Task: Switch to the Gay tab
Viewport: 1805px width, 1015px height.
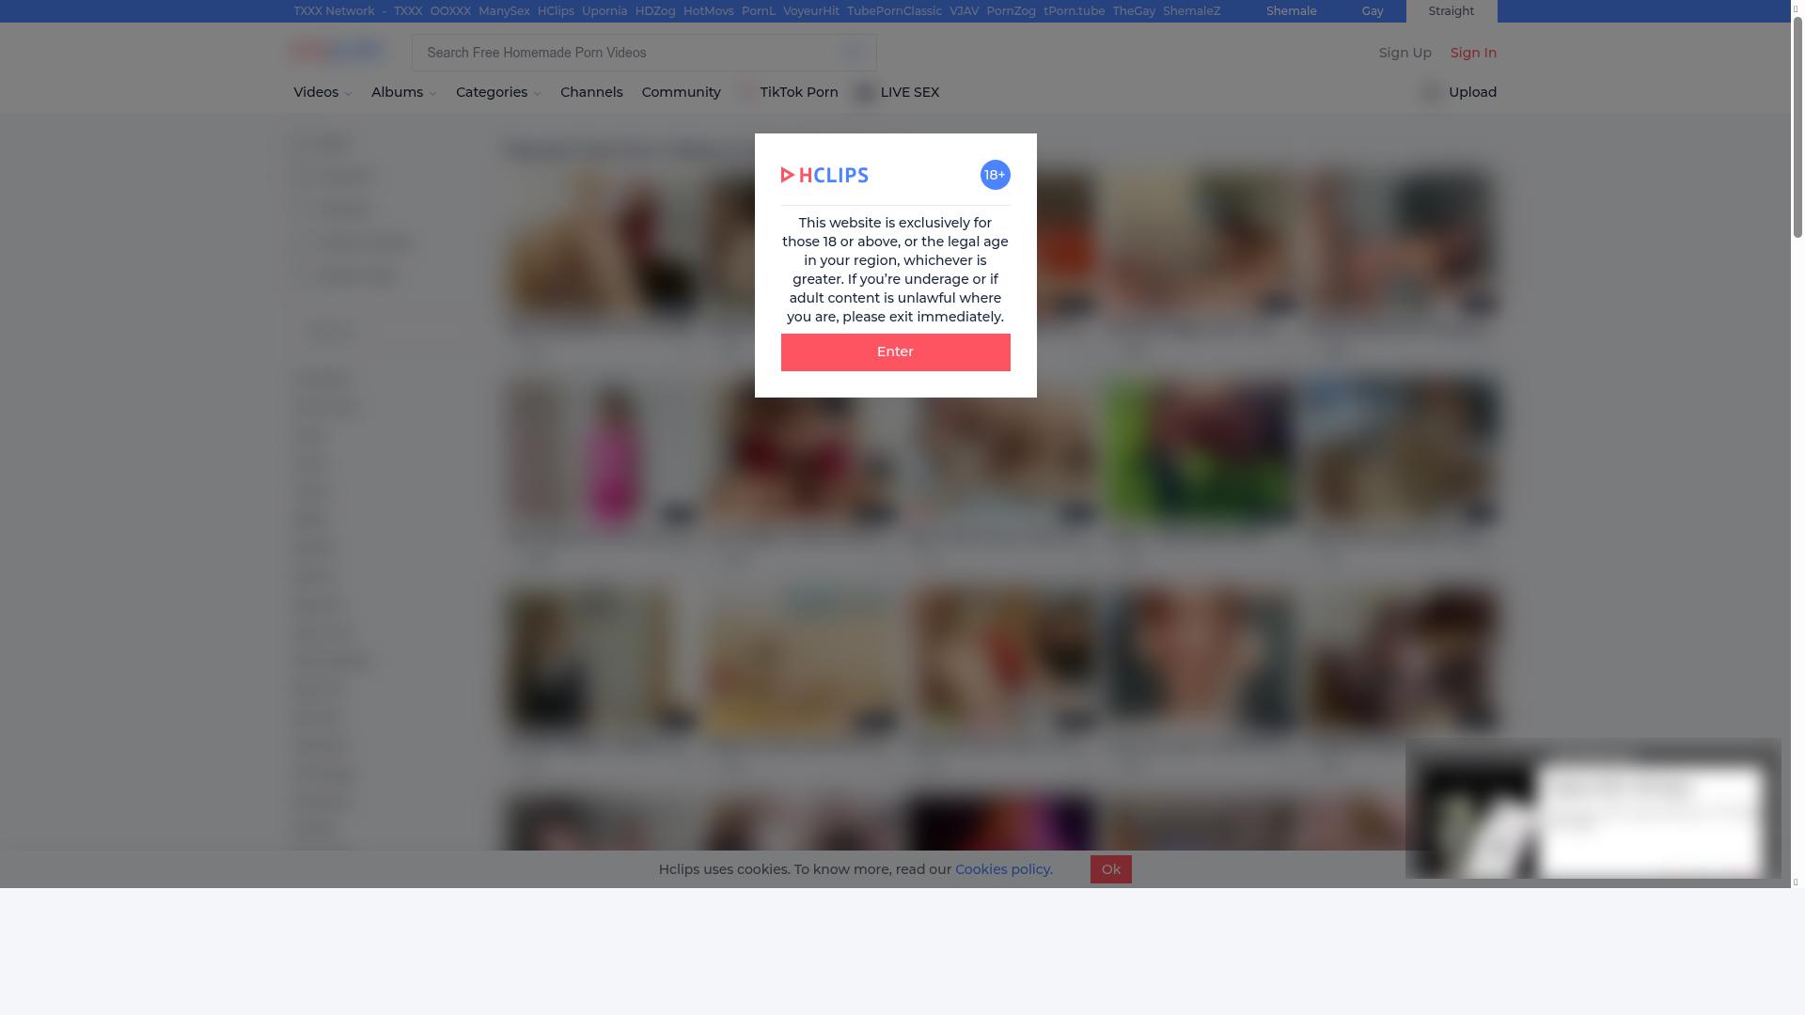Action: (x=1373, y=10)
